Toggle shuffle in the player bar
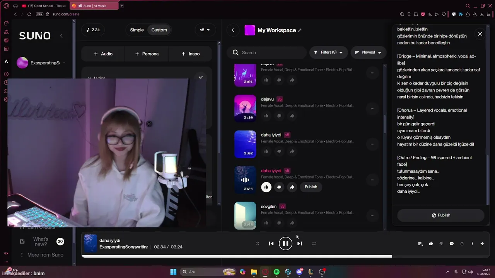Image resolution: width=495 pixels, height=278 pixels. point(257,244)
